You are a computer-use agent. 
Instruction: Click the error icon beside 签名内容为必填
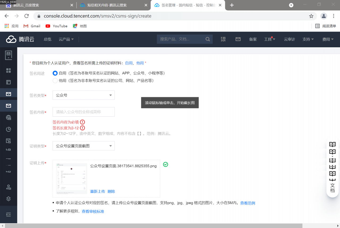[82, 122]
